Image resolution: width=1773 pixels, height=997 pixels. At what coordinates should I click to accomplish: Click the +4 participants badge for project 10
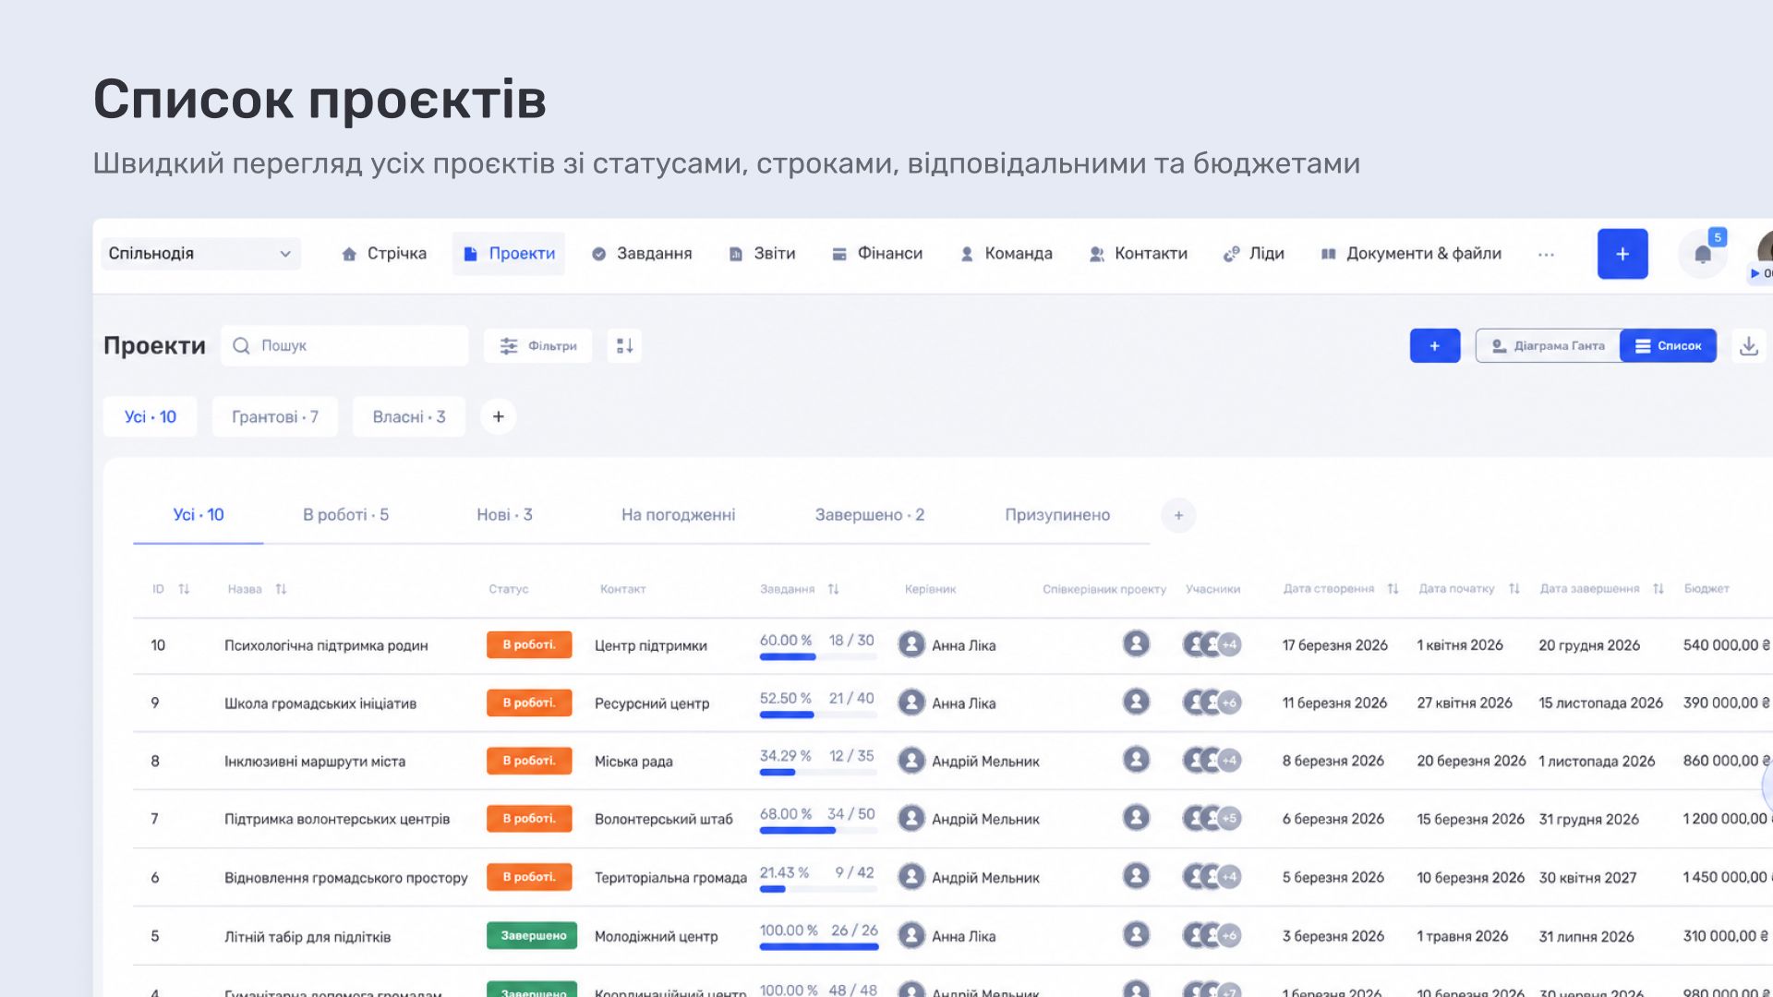coord(1229,644)
